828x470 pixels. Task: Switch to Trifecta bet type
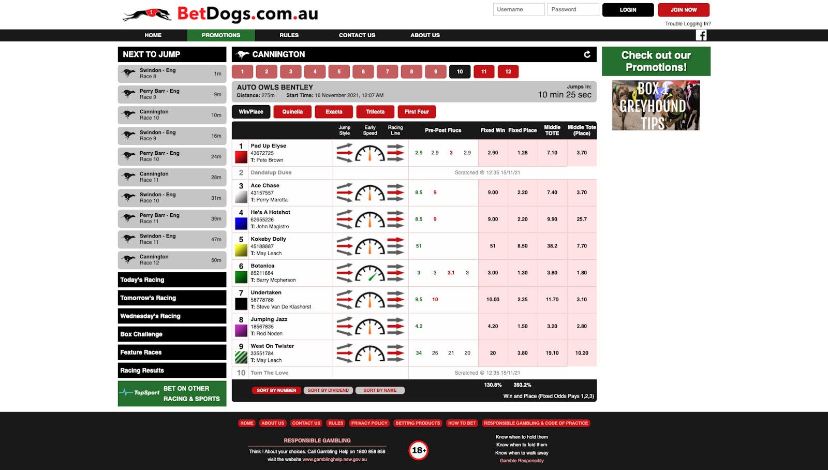click(x=375, y=112)
